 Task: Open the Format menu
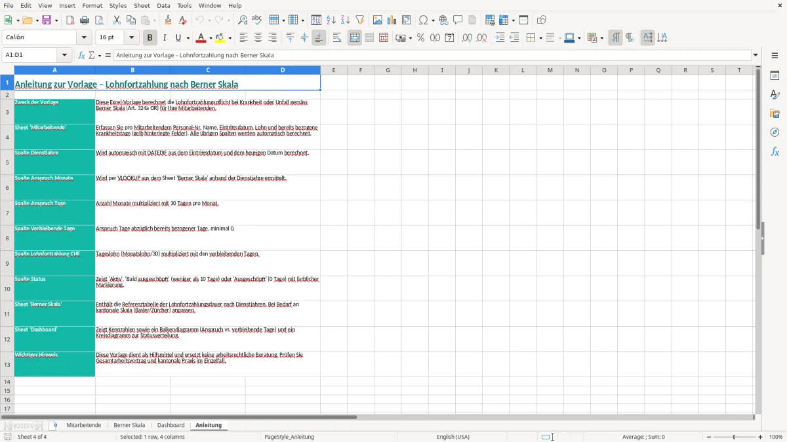pos(92,5)
